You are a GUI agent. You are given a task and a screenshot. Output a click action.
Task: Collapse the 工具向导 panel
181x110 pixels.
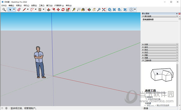point(143,60)
